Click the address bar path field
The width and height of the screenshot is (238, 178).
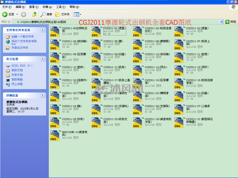click(x=116, y=22)
